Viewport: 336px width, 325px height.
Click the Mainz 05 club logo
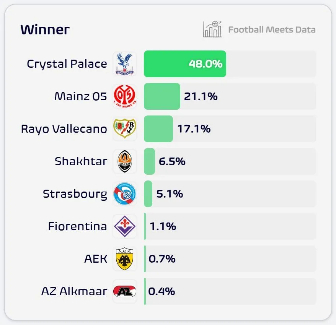[x=125, y=96]
